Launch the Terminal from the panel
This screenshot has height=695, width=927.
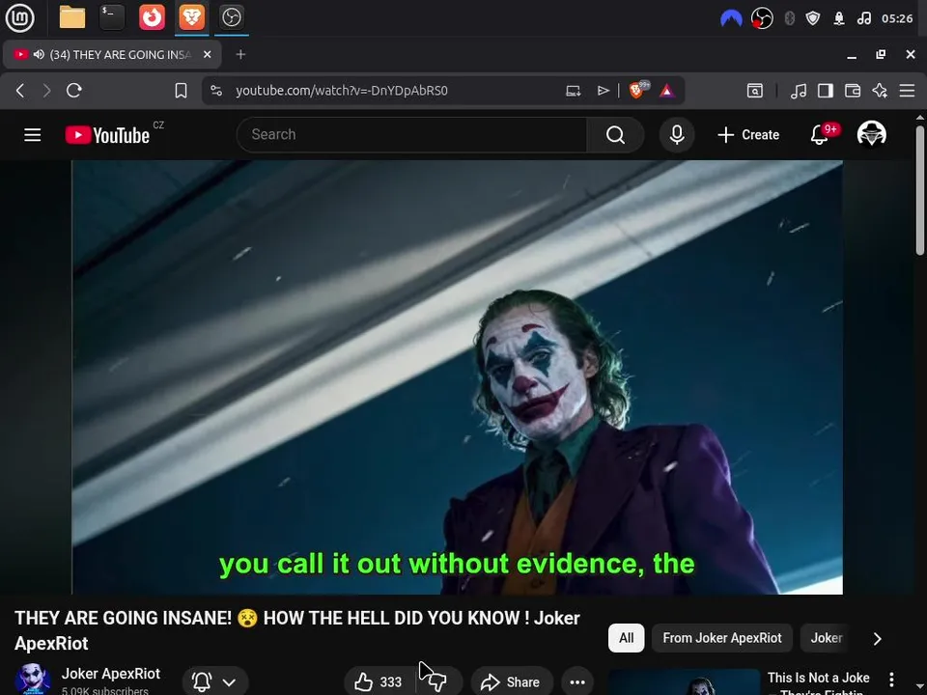(112, 17)
